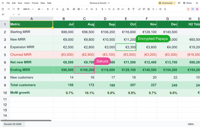Viewport: 200px width, 127px height.
Task: Click the decrease decimal places icon
Action: click(x=114, y=9)
